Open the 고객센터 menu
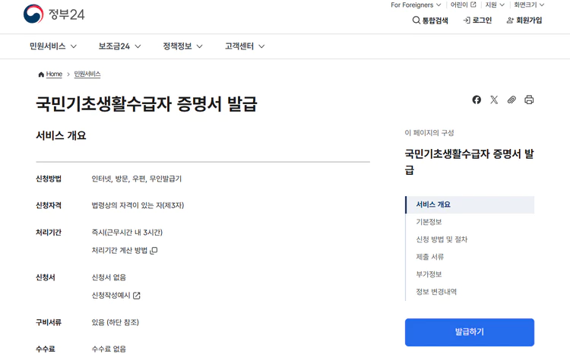Screen dimensions: 570x364 [245, 46]
